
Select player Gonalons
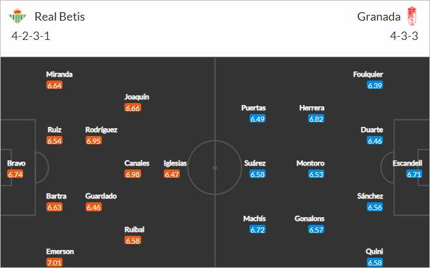tap(309, 218)
